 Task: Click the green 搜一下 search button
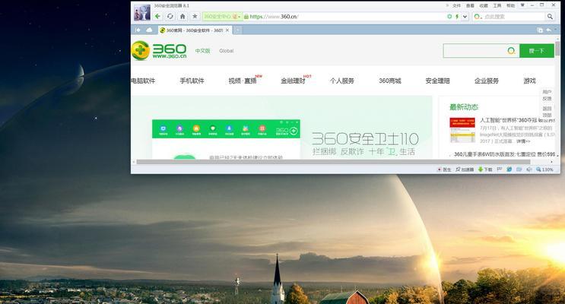coord(537,51)
